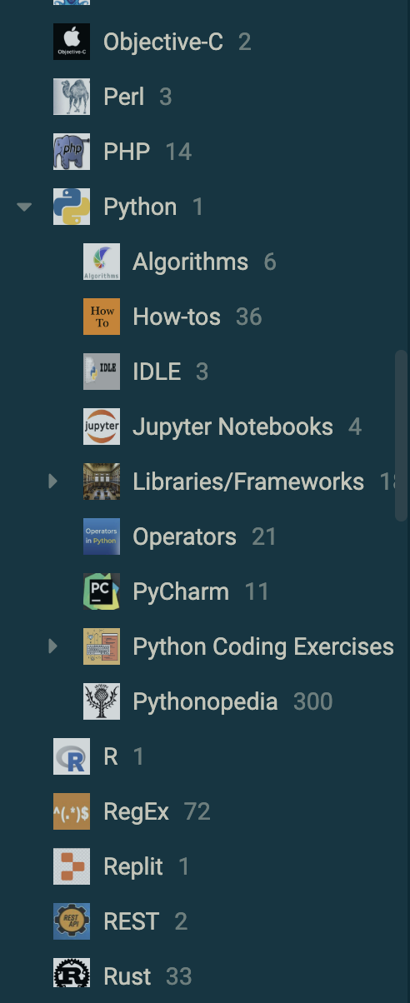This screenshot has width=410, height=1003.
Task: Click the Objective-C apple icon
Action: [72, 42]
